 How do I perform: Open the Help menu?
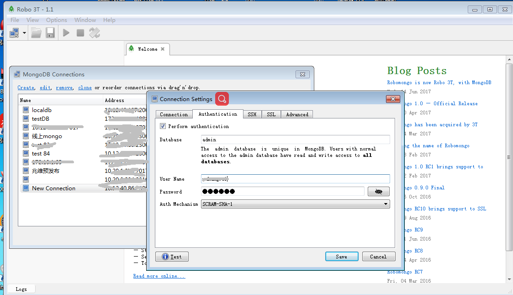click(109, 20)
